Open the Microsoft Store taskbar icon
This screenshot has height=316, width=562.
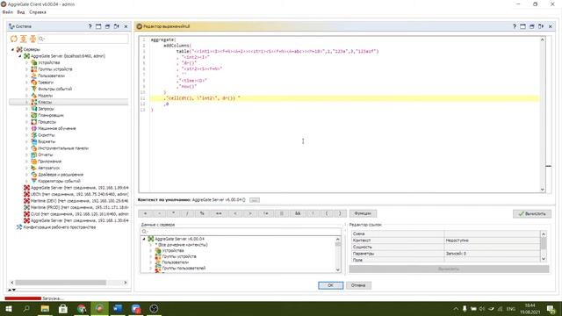click(63, 308)
